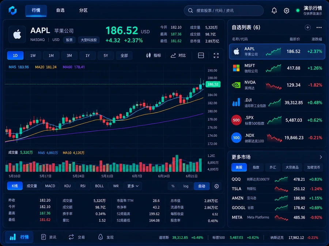The width and height of the screenshot is (329, 246).
Task: Open settings gear in top bar
Action: pos(286,11)
